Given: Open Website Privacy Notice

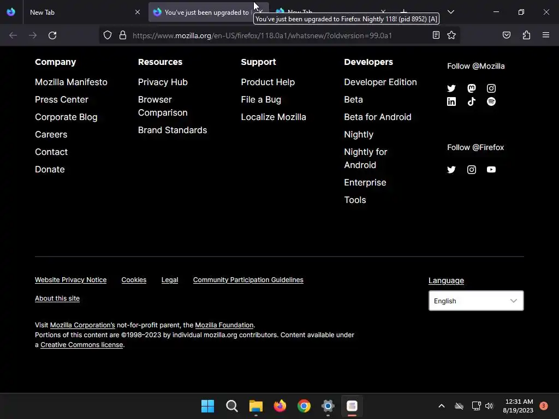Looking at the screenshot, I should tap(70, 280).
